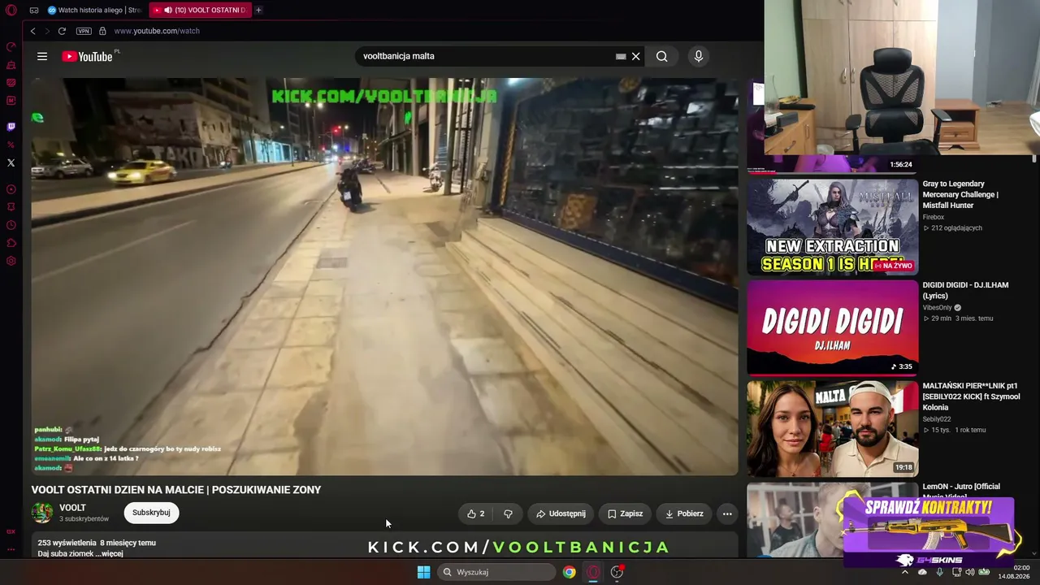
Task: Click the 'SPRAWDŹ KONTRAKTY!' G4Skins banner
Action: pos(929,532)
